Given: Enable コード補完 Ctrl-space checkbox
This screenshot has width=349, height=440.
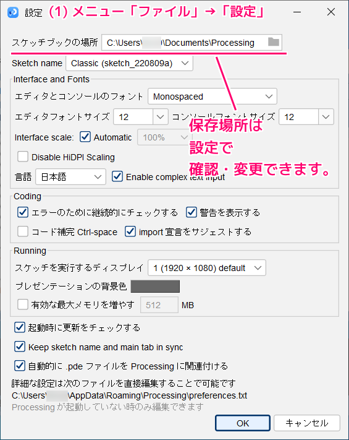Looking at the screenshot, I should (23, 231).
